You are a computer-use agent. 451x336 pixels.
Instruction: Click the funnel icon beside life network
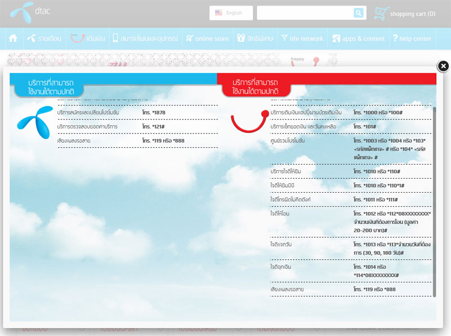[x=284, y=38]
